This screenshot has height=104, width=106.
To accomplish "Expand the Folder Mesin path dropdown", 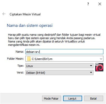I will [x=101, y=59].
